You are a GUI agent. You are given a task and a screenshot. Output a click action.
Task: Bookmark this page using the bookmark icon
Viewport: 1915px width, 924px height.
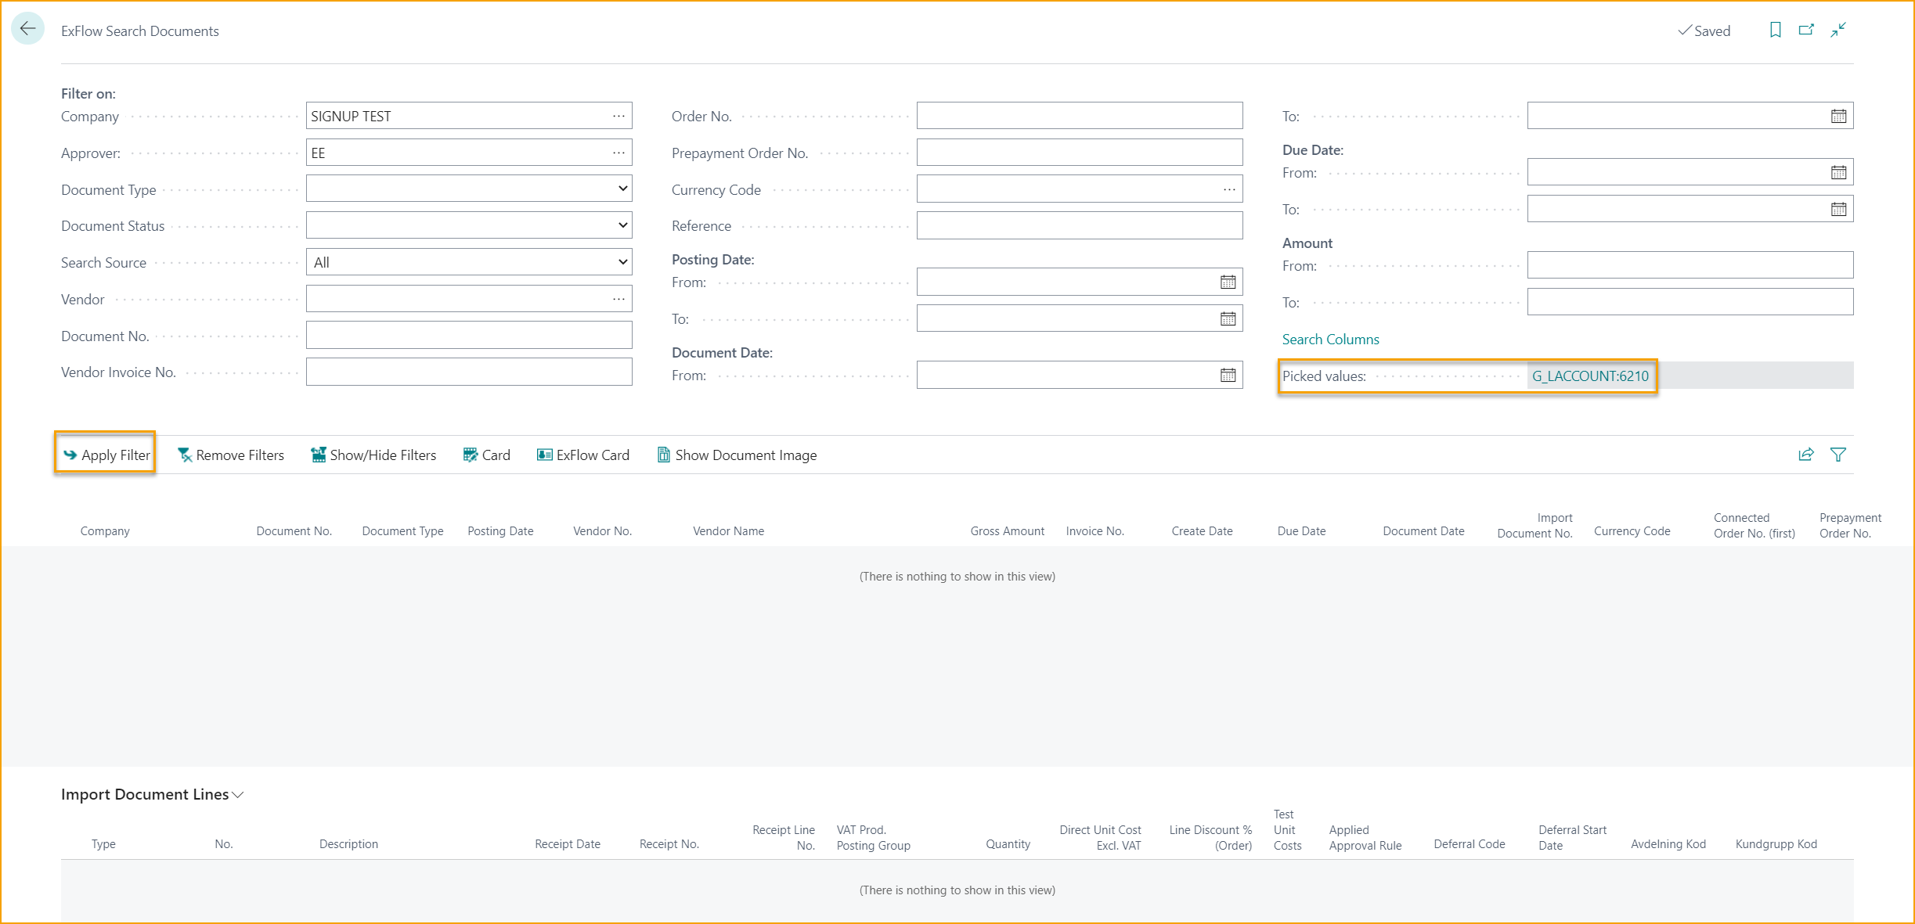click(1776, 30)
